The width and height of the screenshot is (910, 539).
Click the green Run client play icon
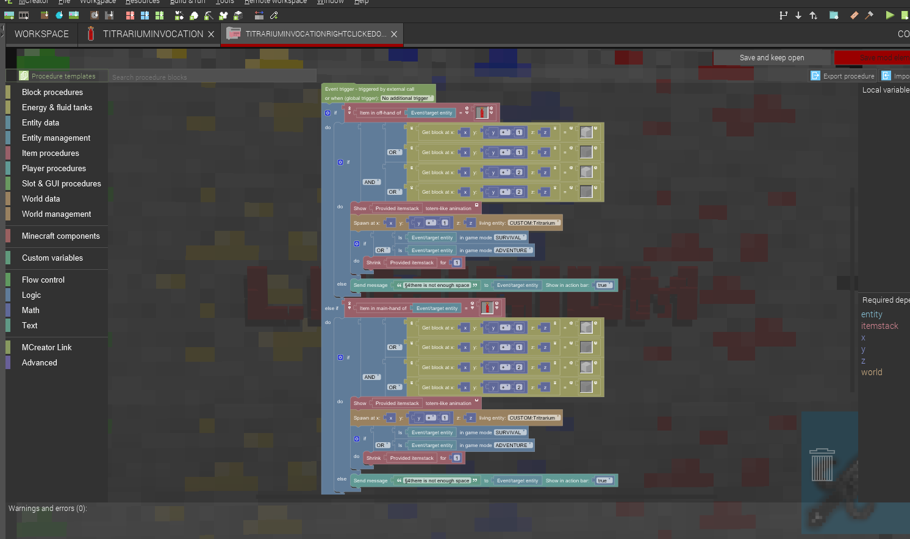[x=890, y=15]
